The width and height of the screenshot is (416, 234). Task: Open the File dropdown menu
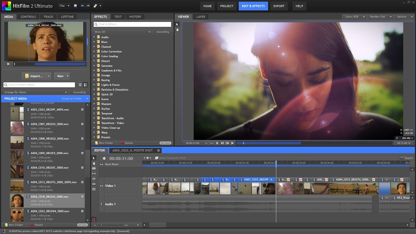point(64,6)
